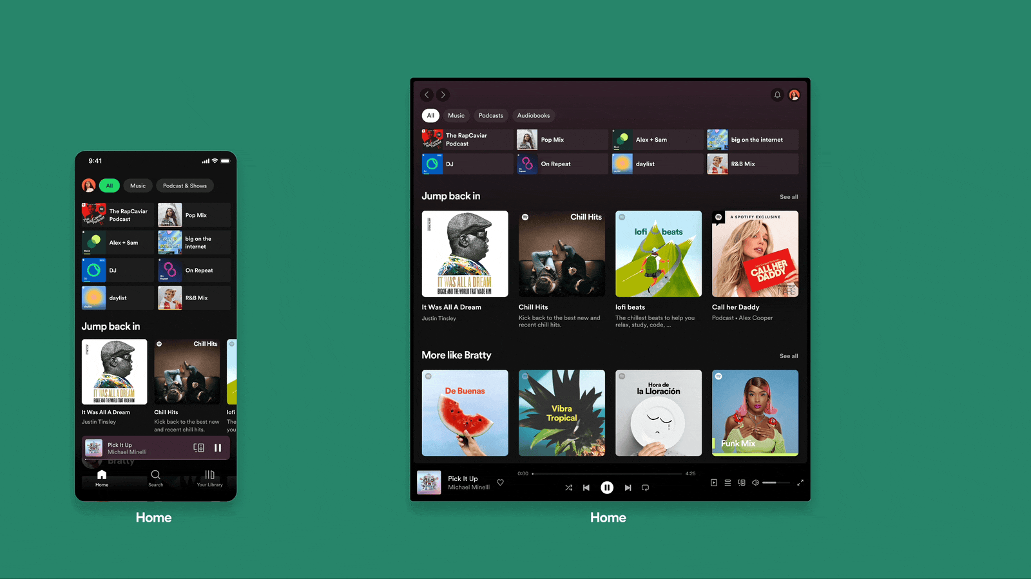Open Alex + Sam tile on mobile
The image size is (1031, 579).
pyautogui.click(x=118, y=243)
